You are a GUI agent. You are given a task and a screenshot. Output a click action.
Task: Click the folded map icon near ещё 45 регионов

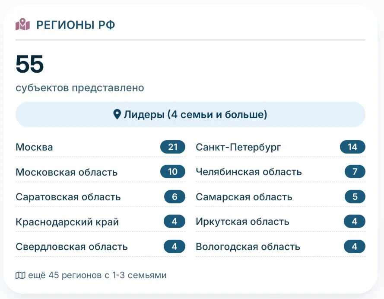coord(20,276)
